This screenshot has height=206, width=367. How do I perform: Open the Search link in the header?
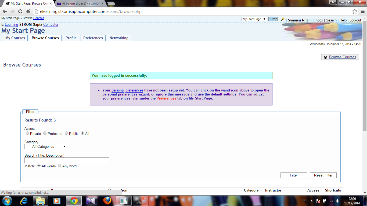[x=331, y=20]
